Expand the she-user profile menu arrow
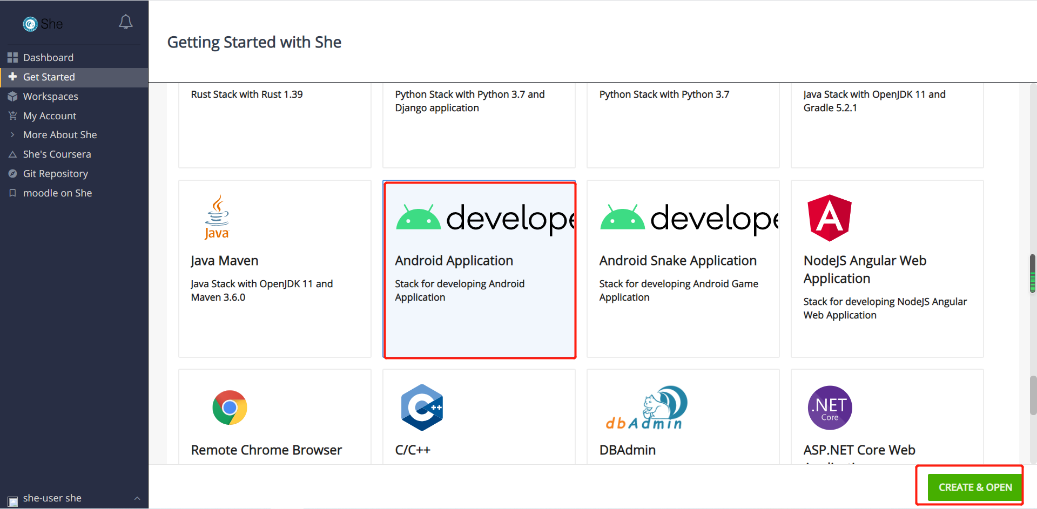This screenshot has height=509, width=1037. [137, 498]
